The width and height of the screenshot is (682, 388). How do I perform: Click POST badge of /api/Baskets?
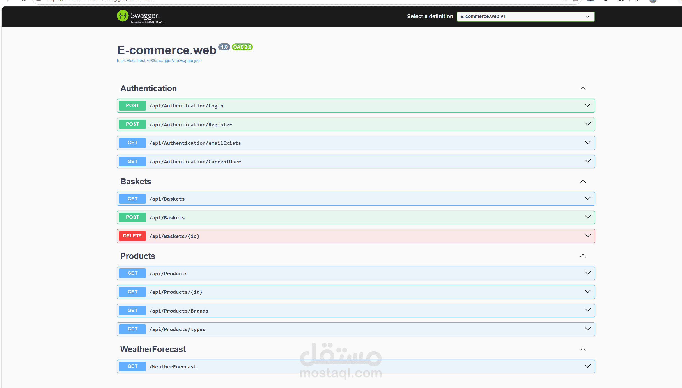pos(132,217)
